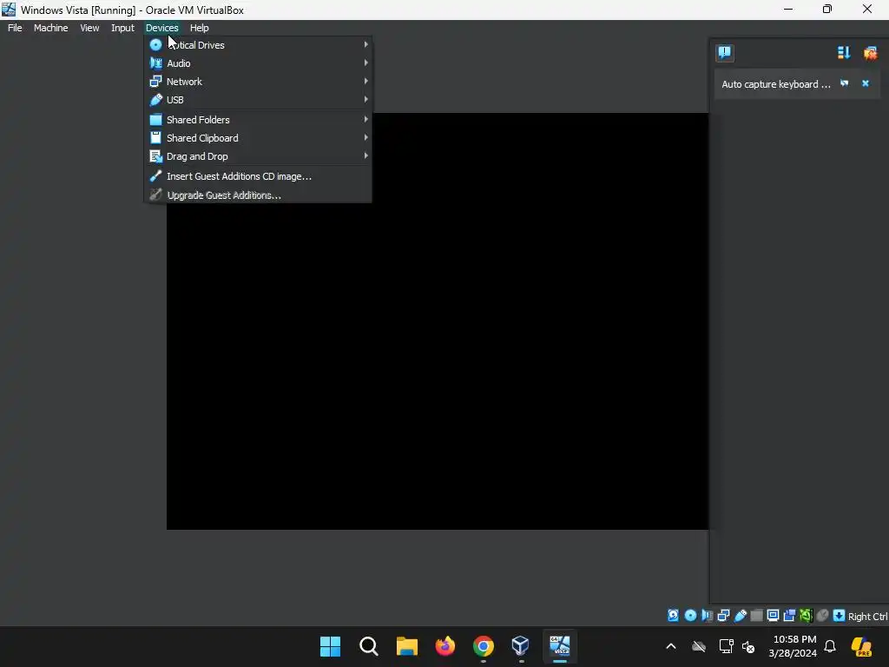Image resolution: width=889 pixels, height=667 pixels.
Task: Open the Help menu
Action: [199, 28]
